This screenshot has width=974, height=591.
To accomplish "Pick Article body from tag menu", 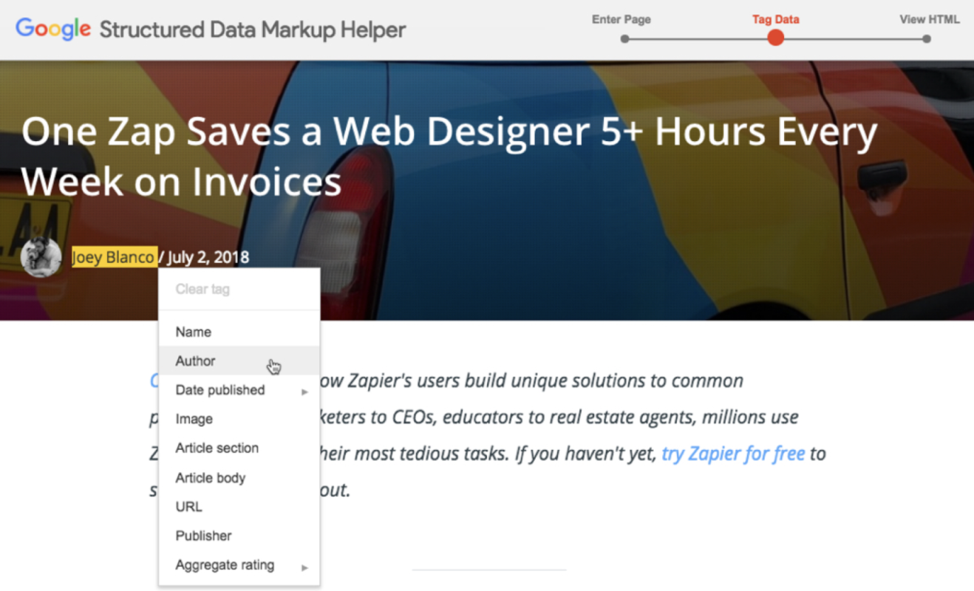I will pyautogui.click(x=210, y=478).
